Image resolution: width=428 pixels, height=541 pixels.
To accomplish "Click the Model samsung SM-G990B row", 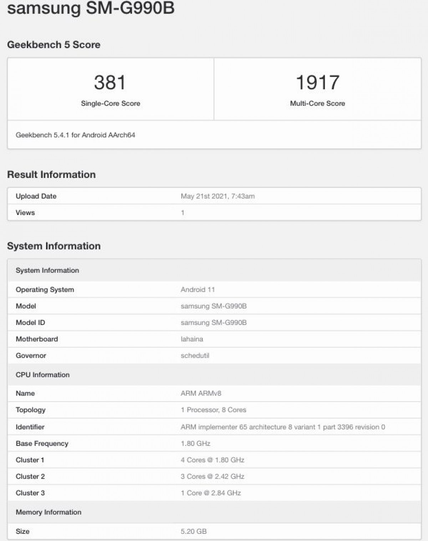I will pyautogui.click(x=214, y=306).
